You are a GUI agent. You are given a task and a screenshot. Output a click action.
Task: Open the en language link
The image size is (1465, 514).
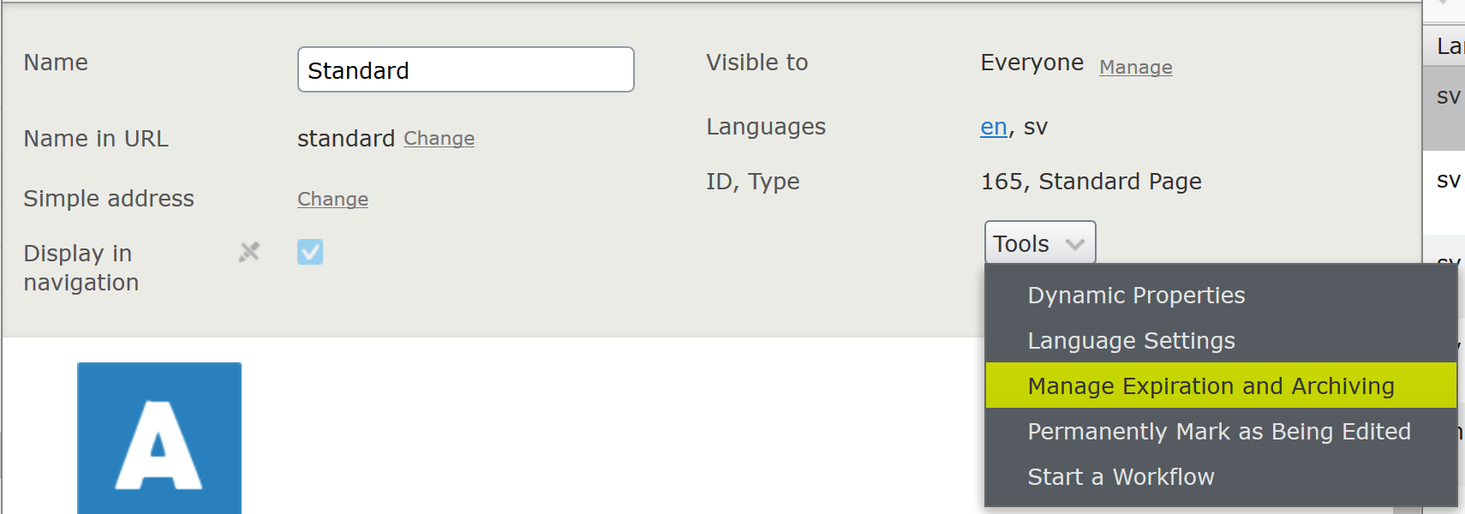click(x=993, y=127)
